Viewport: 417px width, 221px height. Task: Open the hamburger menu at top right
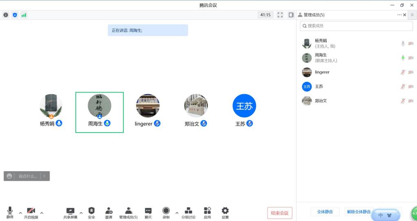click(412, 15)
